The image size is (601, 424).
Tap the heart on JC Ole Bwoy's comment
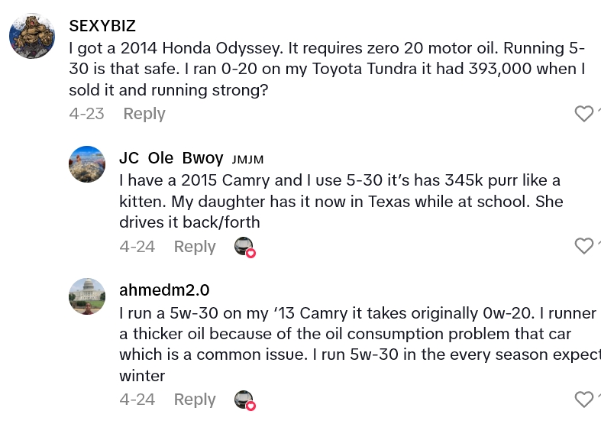pos(583,246)
